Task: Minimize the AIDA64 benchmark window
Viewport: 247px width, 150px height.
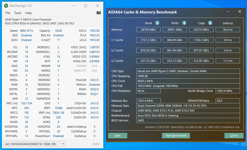Action: coord(228,12)
